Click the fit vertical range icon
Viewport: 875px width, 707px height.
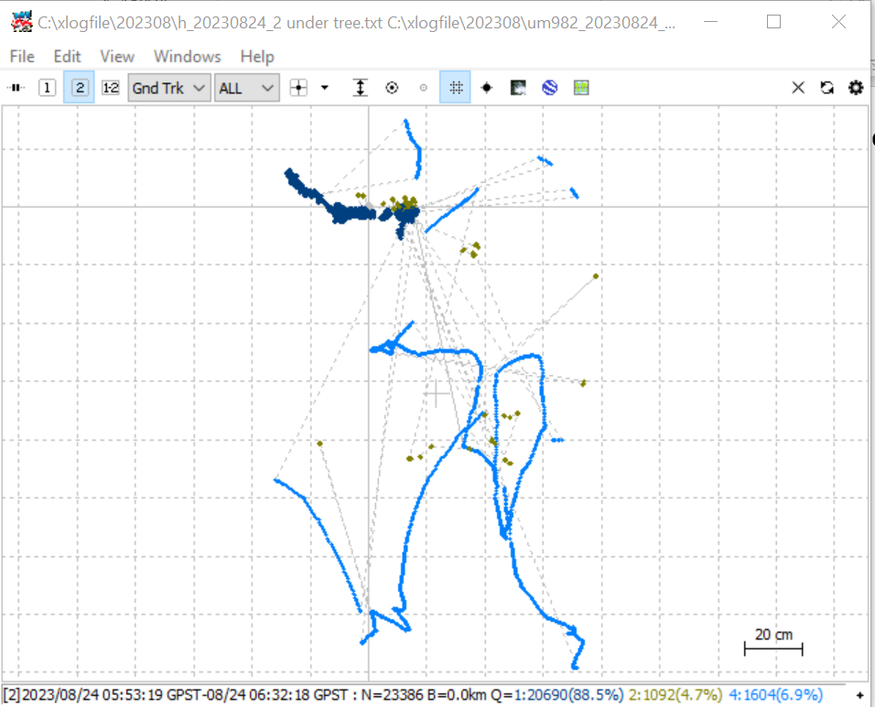coord(361,88)
